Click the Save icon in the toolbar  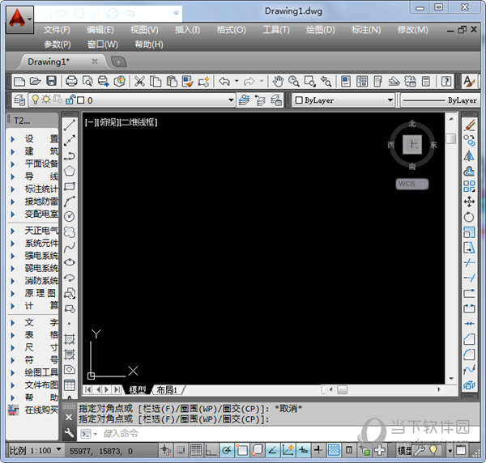(51, 81)
